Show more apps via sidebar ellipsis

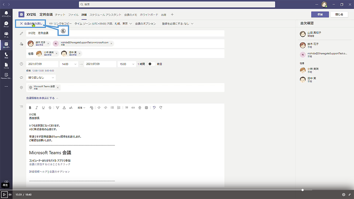tap(6, 86)
